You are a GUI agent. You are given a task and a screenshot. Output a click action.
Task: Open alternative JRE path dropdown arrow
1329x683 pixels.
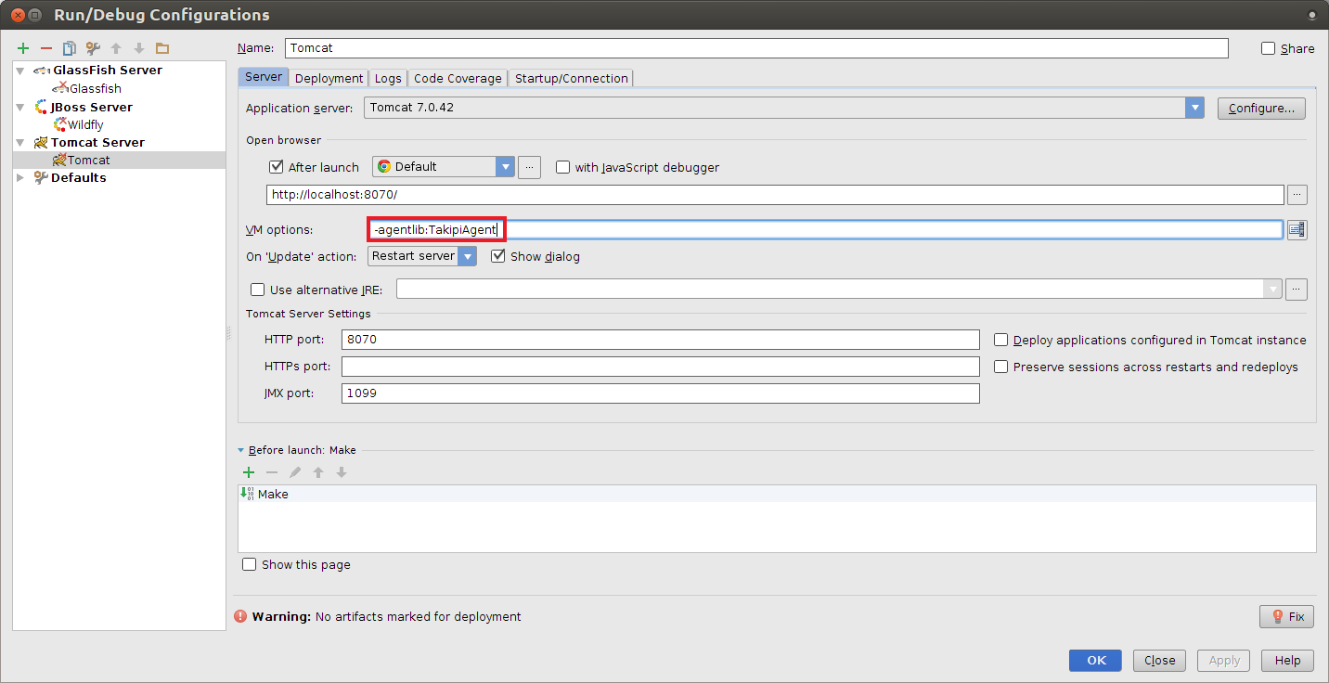[x=1272, y=290]
